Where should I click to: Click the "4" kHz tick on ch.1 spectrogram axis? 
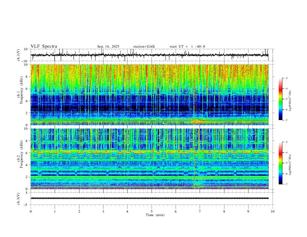(x=27, y=101)
